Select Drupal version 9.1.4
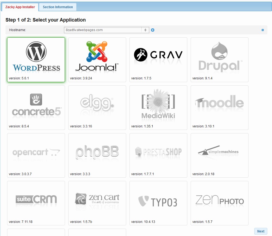The image size is (272, 236). point(220,59)
